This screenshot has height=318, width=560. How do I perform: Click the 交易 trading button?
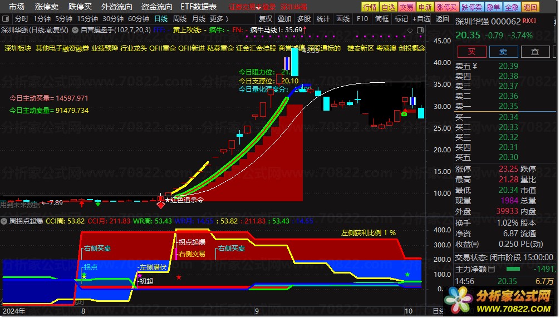click(x=406, y=7)
